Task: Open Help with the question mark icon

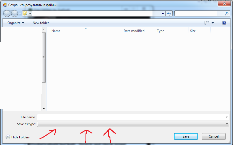Action: (x=224, y=23)
